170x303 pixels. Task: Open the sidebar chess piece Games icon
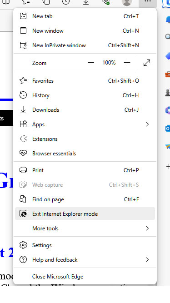click(x=168, y=92)
